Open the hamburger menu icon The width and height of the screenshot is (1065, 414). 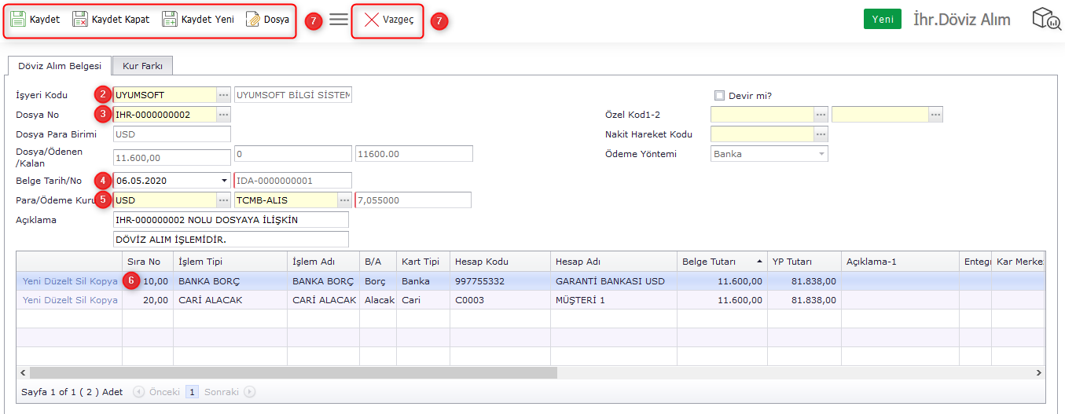(x=339, y=20)
